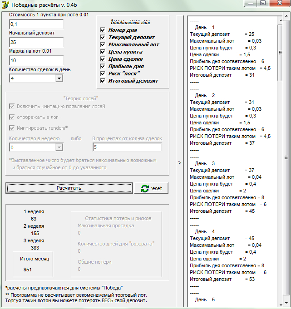The width and height of the screenshot is (291, 309).
Task: Toggle the отображать в лог checkbox
Action: [x=12, y=117]
